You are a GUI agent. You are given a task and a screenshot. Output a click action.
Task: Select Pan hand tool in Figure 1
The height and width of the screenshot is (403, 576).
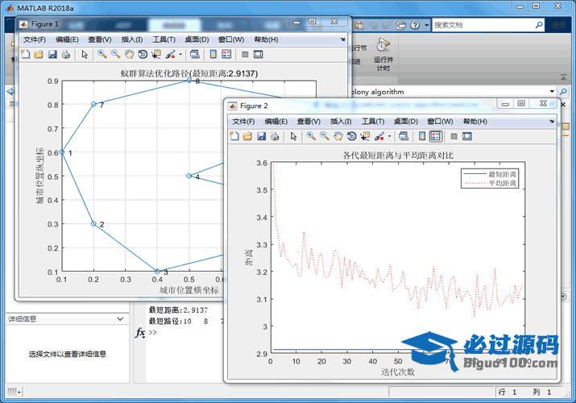129,54
